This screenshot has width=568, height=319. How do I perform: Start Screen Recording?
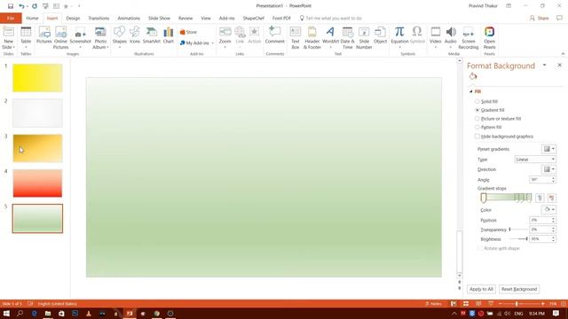[469, 37]
